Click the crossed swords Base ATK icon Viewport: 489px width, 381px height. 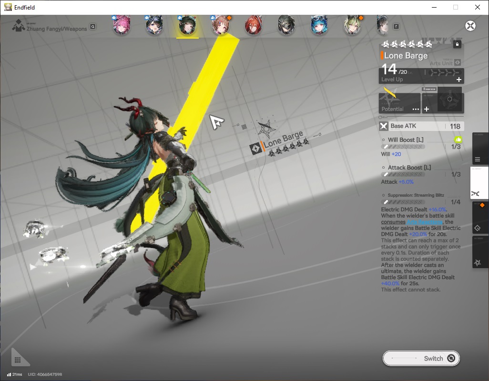[384, 126]
